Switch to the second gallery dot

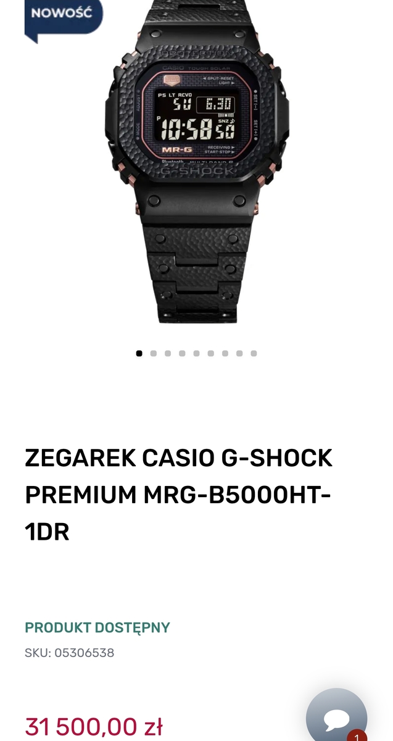pos(154,353)
